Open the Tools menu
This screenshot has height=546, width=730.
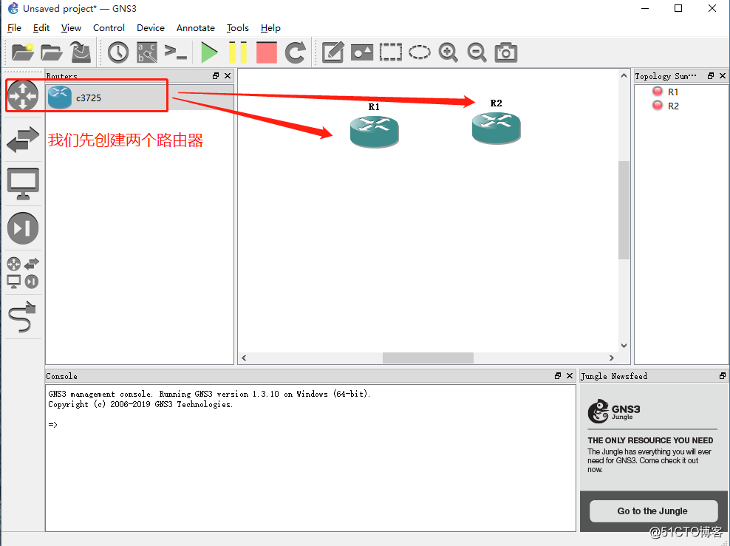[237, 28]
